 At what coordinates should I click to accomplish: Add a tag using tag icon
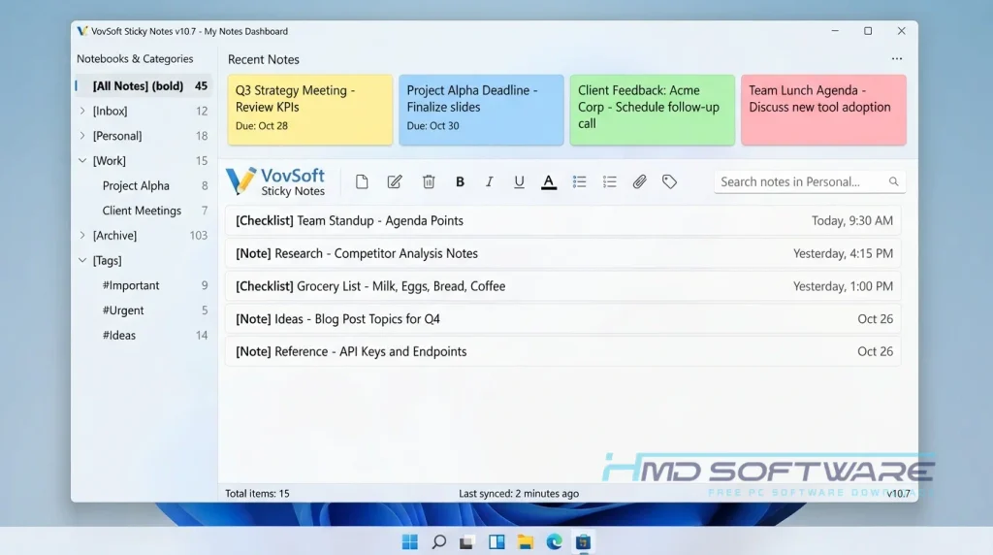669,181
